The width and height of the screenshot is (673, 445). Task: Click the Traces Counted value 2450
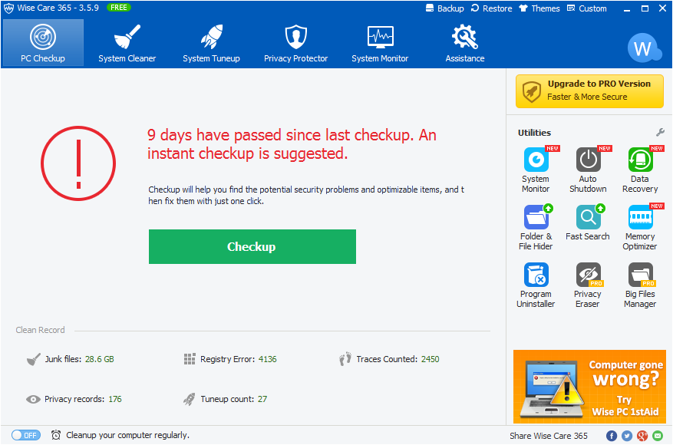[430, 359]
